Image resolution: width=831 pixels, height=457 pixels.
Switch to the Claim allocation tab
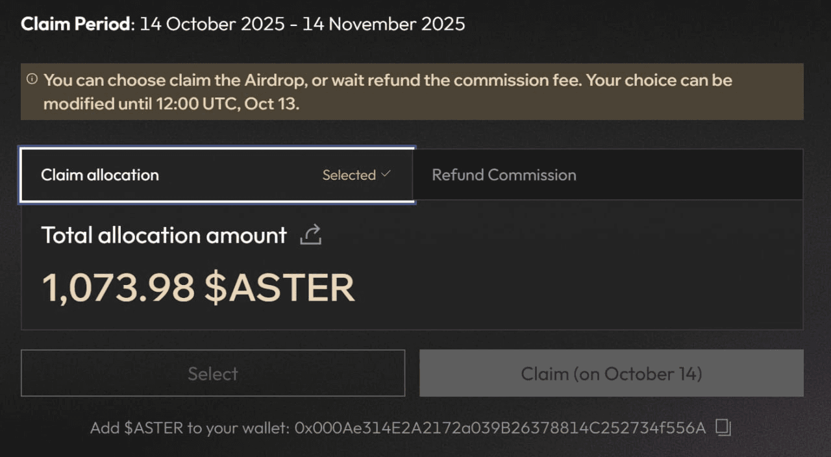click(100, 175)
